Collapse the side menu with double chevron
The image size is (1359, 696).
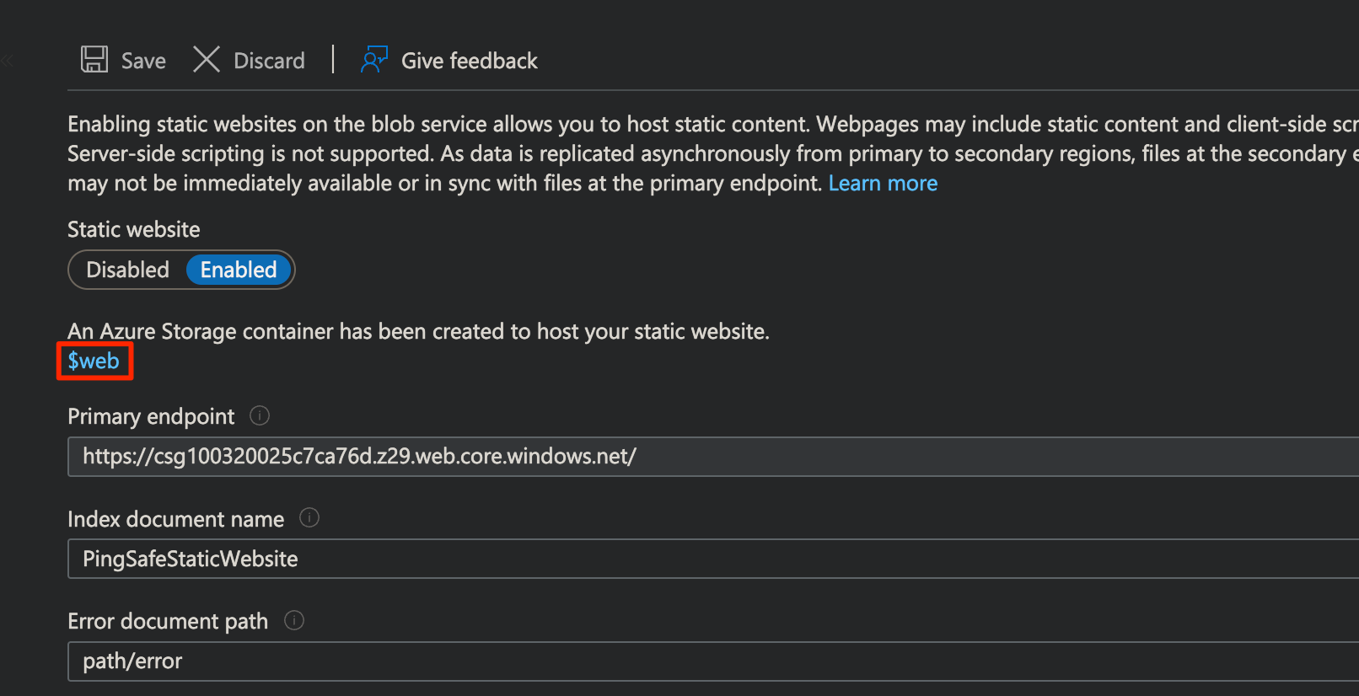point(8,61)
